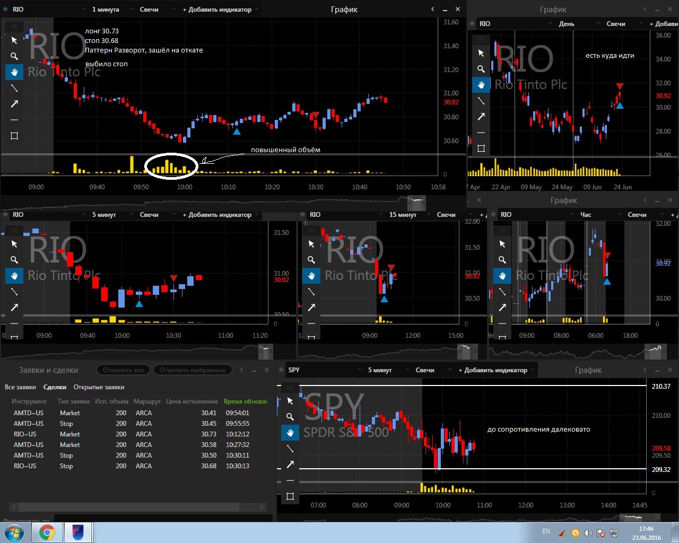Image resolution: width=679 pixels, height=543 pixels.
Task: Select the magnifier tool in RIO daily chart
Action: pos(481,69)
